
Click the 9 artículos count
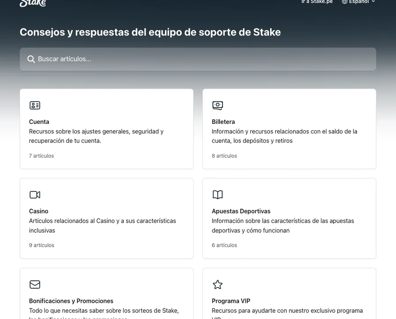pos(42,245)
